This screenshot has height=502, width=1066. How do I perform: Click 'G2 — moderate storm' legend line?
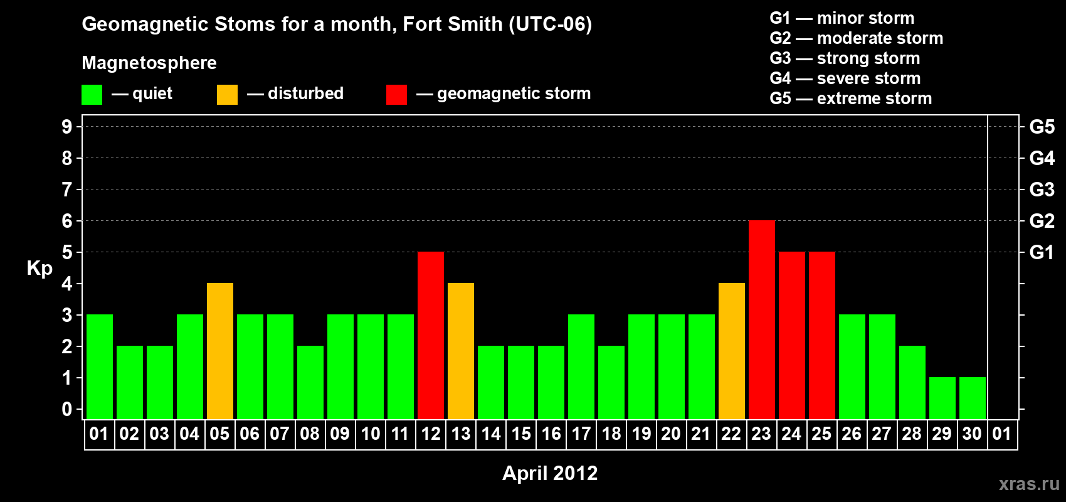click(x=857, y=38)
